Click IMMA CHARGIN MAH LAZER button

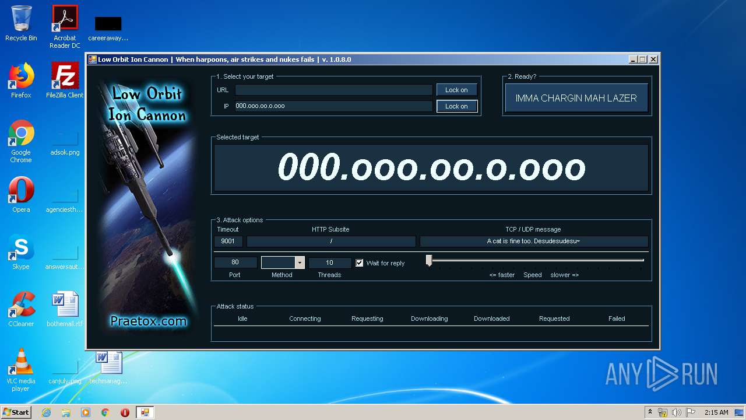click(x=576, y=98)
